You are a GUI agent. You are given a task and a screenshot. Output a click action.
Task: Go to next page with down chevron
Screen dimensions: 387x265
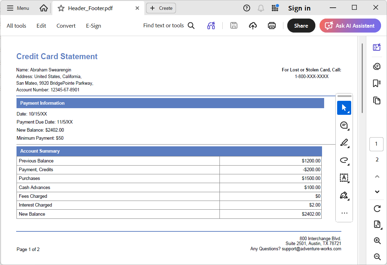pos(377,192)
